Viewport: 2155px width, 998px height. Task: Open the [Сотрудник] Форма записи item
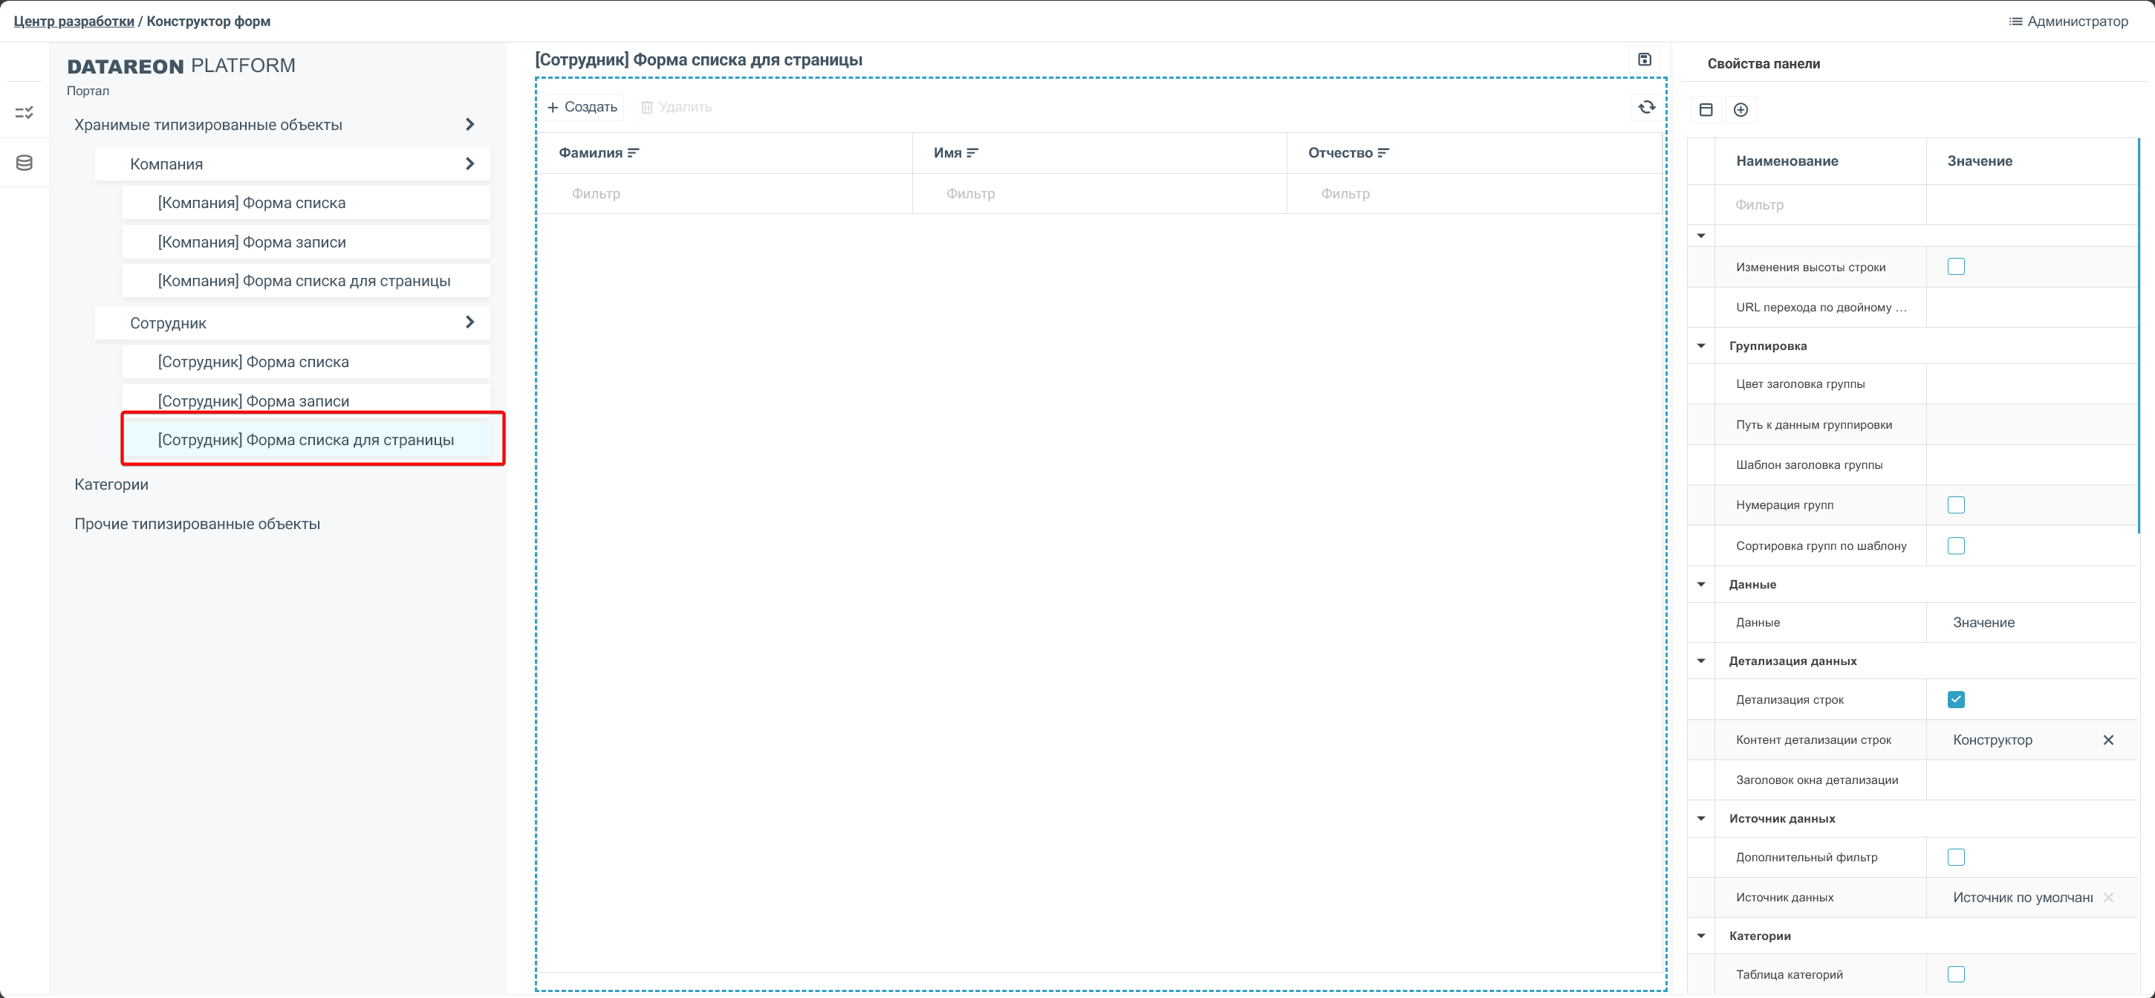coord(253,401)
